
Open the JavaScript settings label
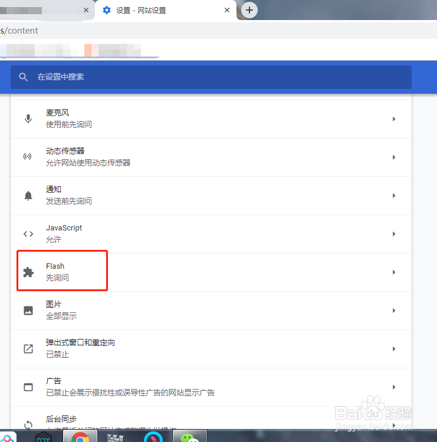click(64, 227)
